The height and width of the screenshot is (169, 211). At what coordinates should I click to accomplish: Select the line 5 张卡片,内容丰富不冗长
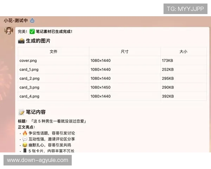pos(51,151)
